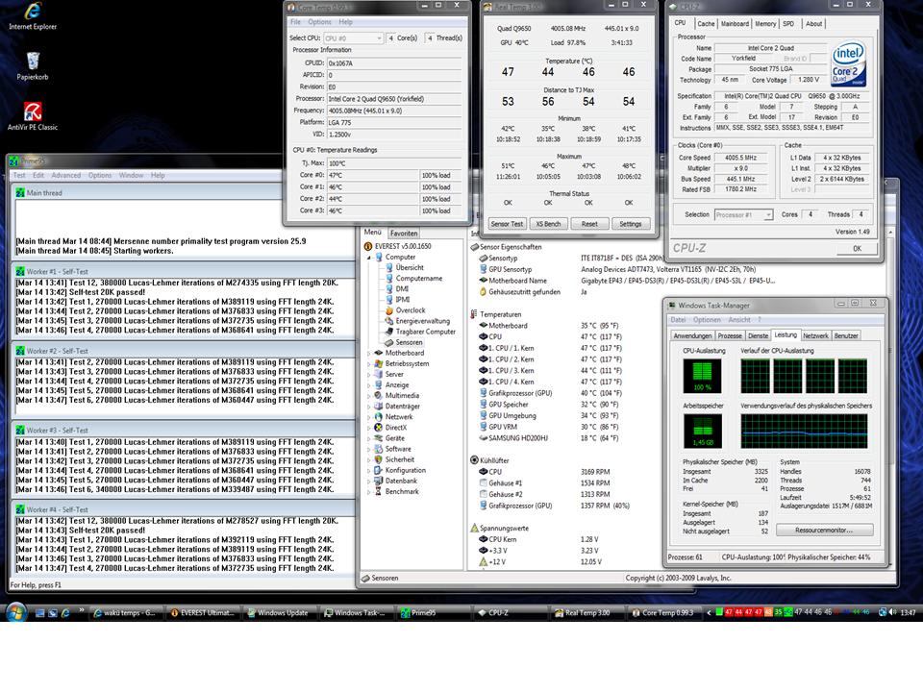The image size is (923, 692).
Task: Open Select CPU dropdown in Core Temp
Action: tap(353, 37)
